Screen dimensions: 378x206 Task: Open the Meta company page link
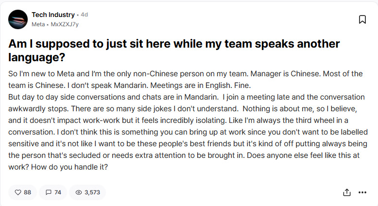[x=38, y=24]
